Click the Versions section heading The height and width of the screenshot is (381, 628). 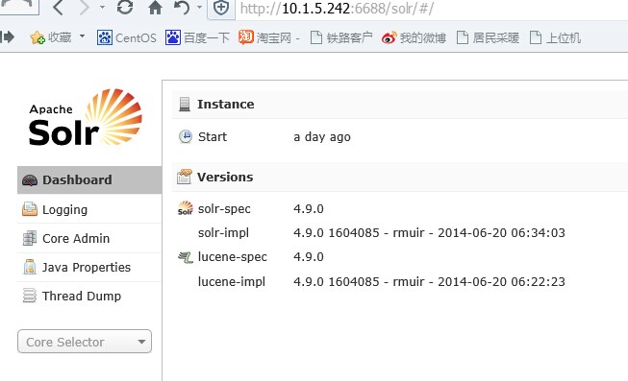225,178
